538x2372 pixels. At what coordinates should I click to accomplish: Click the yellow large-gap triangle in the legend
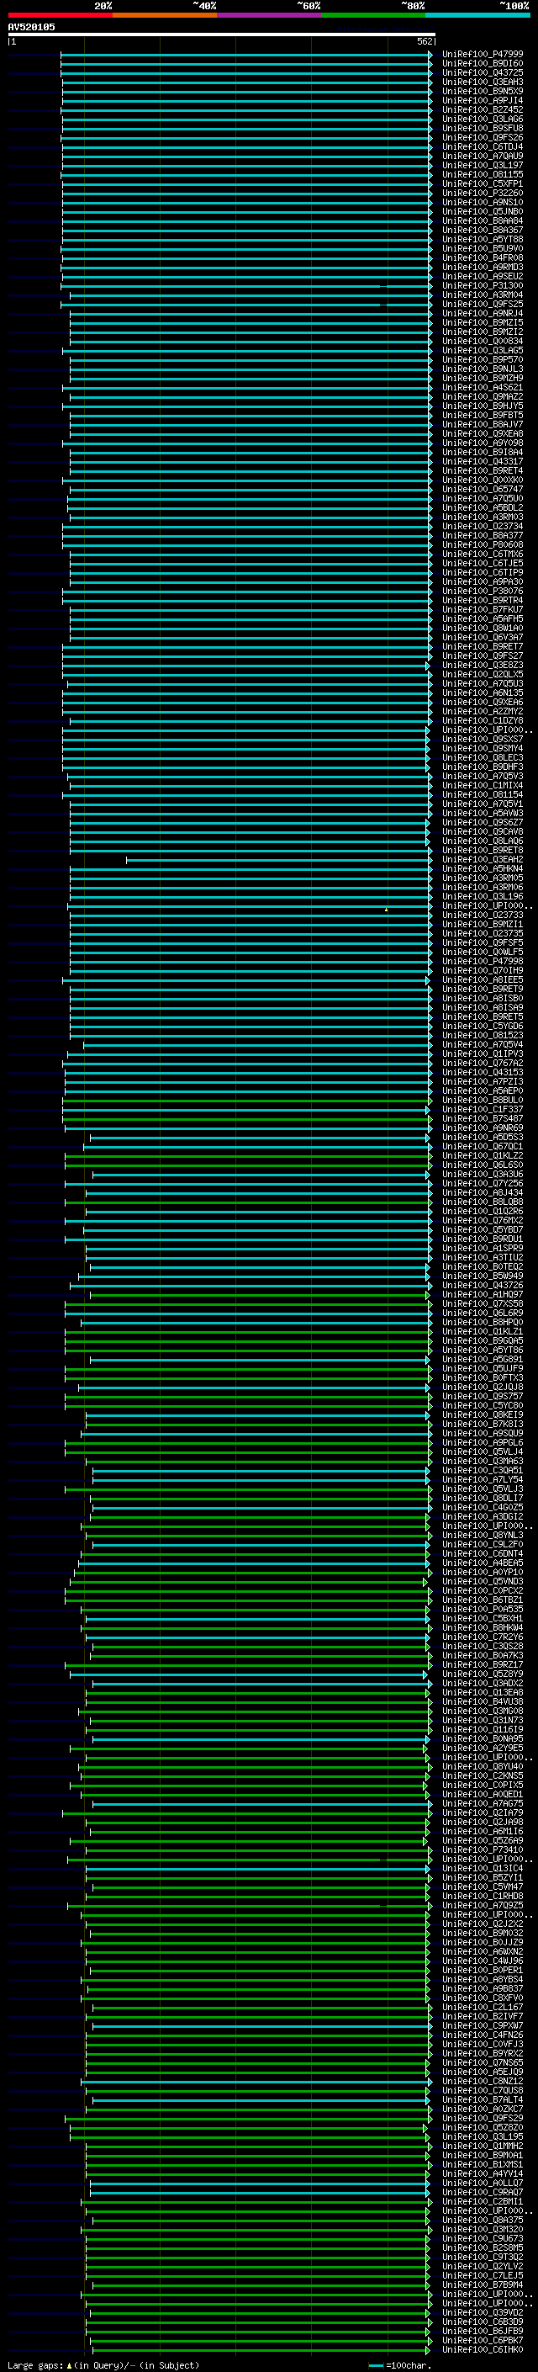[x=69, y=2364]
